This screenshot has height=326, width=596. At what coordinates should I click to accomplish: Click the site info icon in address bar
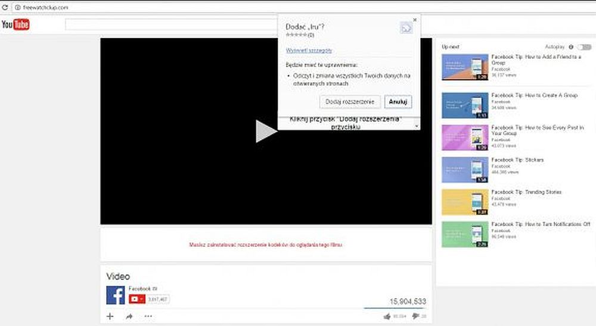pos(17,7)
